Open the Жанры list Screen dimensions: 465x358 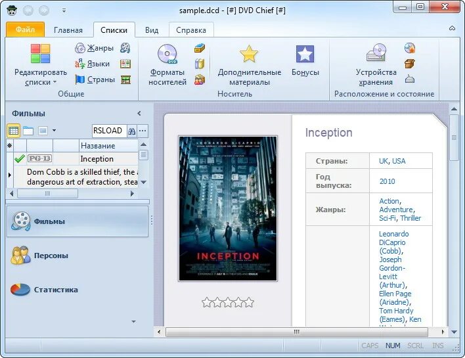(95, 48)
